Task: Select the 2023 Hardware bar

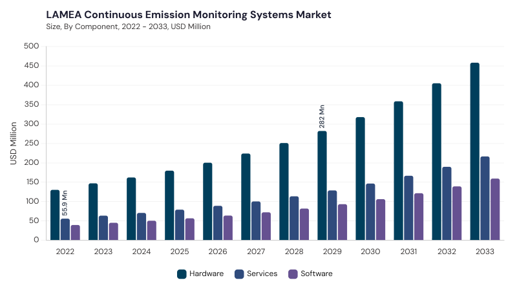Action: 93,211
